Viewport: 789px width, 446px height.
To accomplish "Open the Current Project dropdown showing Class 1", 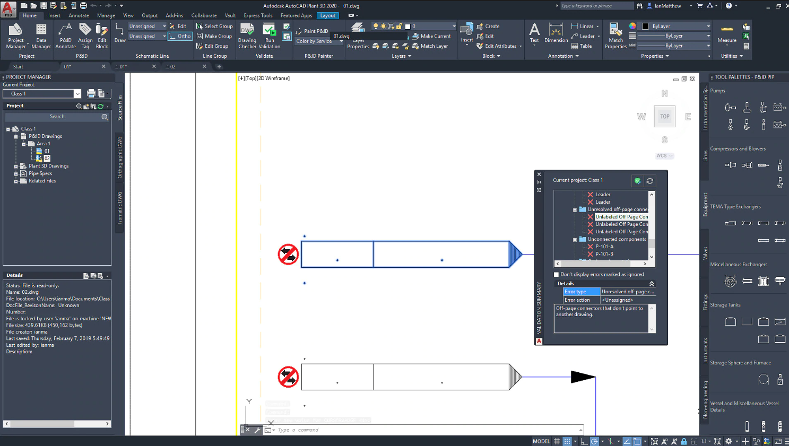I will [76, 93].
